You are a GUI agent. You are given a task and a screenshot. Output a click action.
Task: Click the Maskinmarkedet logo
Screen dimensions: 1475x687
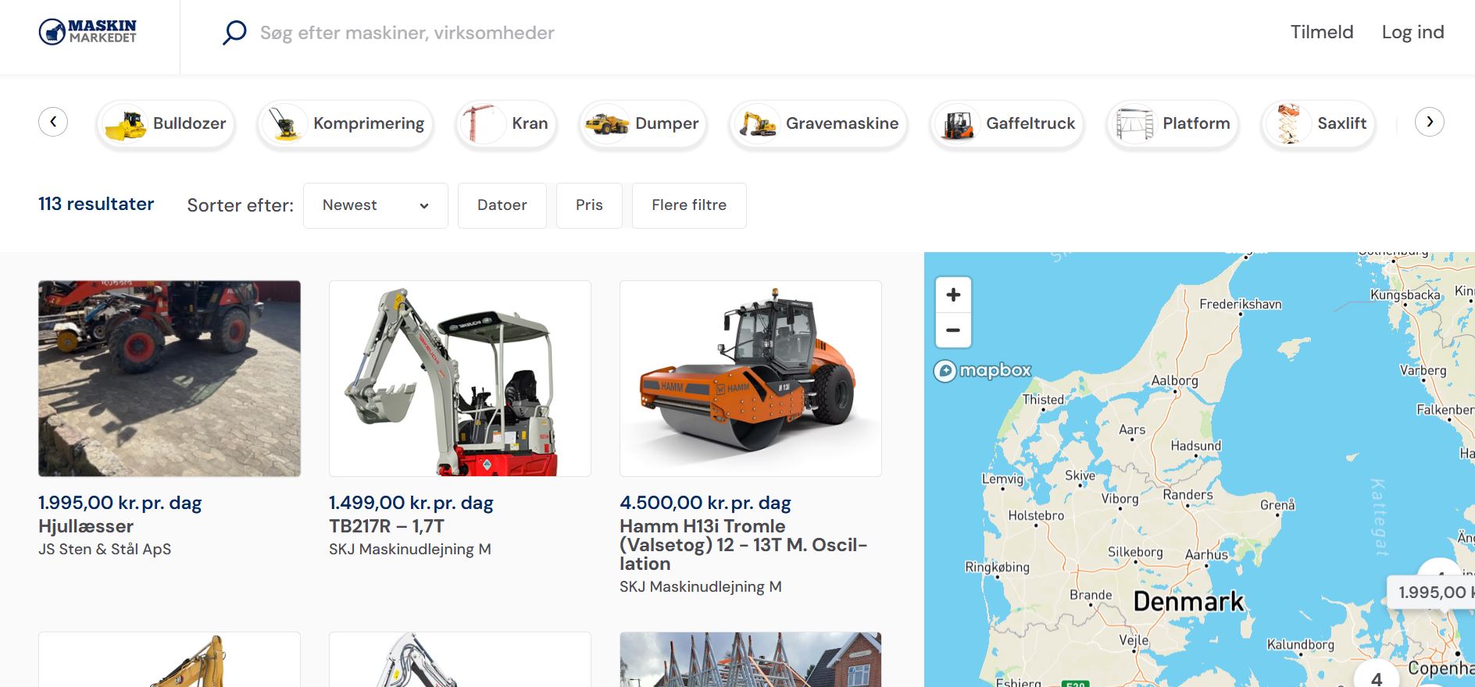[x=87, y=32]
